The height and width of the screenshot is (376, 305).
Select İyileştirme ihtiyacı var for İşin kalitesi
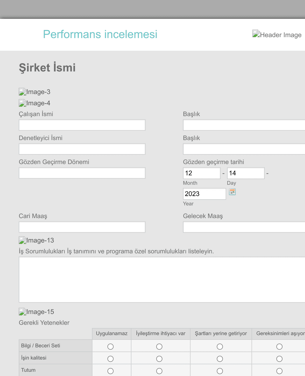159,359
